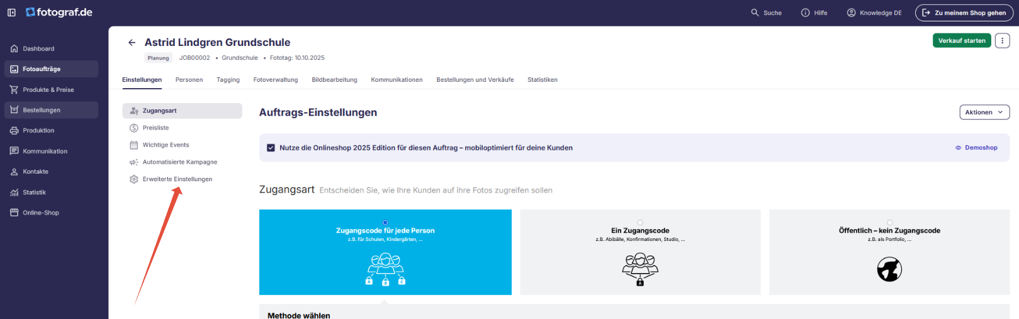
Task: Switch to the Kommunikationen tab
Action: click(397, 80)
